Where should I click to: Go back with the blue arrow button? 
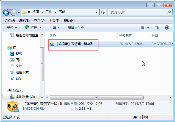[x=6, y=12]
